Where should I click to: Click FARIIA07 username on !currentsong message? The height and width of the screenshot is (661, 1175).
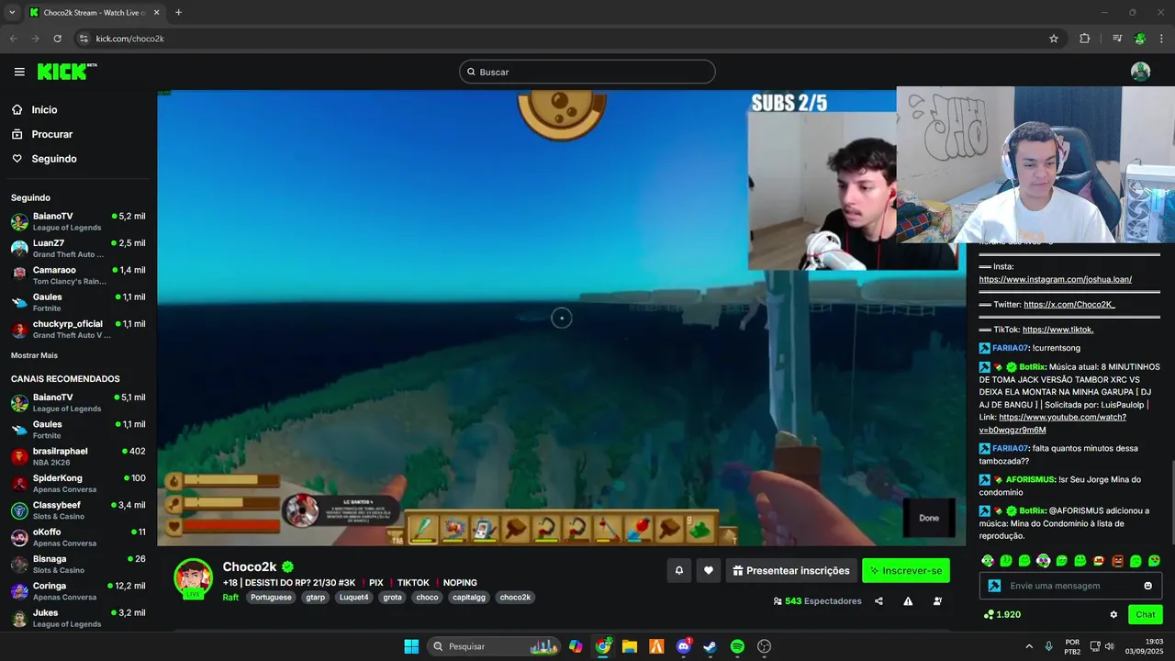[x=1010, y=348]
